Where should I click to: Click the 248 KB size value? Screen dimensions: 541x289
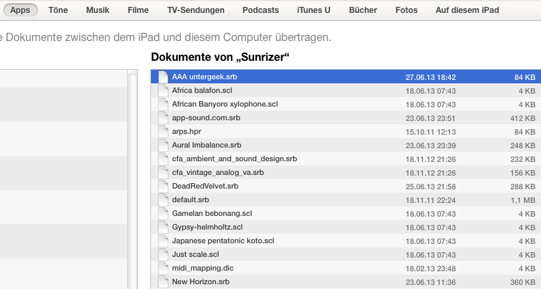(523, 146)
